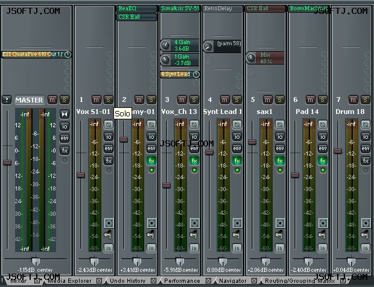
Task: Open the master track env envelopes
Action: click(65, 138)
